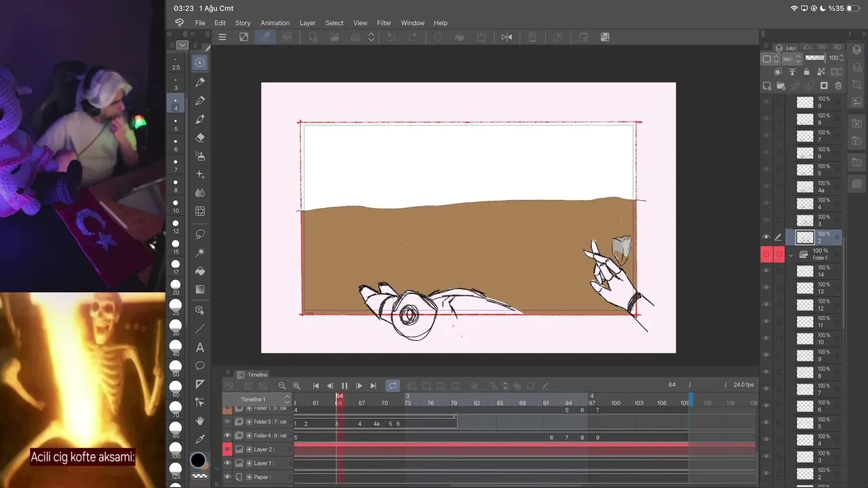Click the opacity stepper next to 100

pos(842,58)
